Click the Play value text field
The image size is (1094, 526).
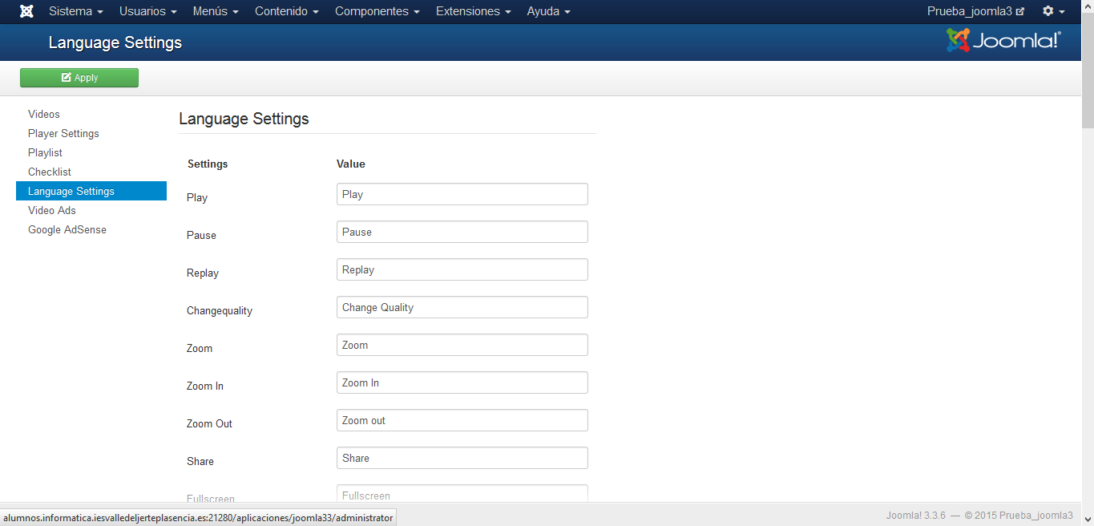[462, 194]
